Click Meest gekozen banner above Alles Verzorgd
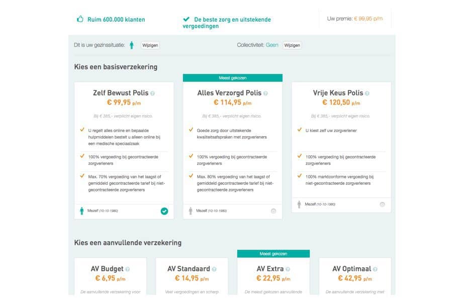Screen dimensions: 464x307 point(233,78)
